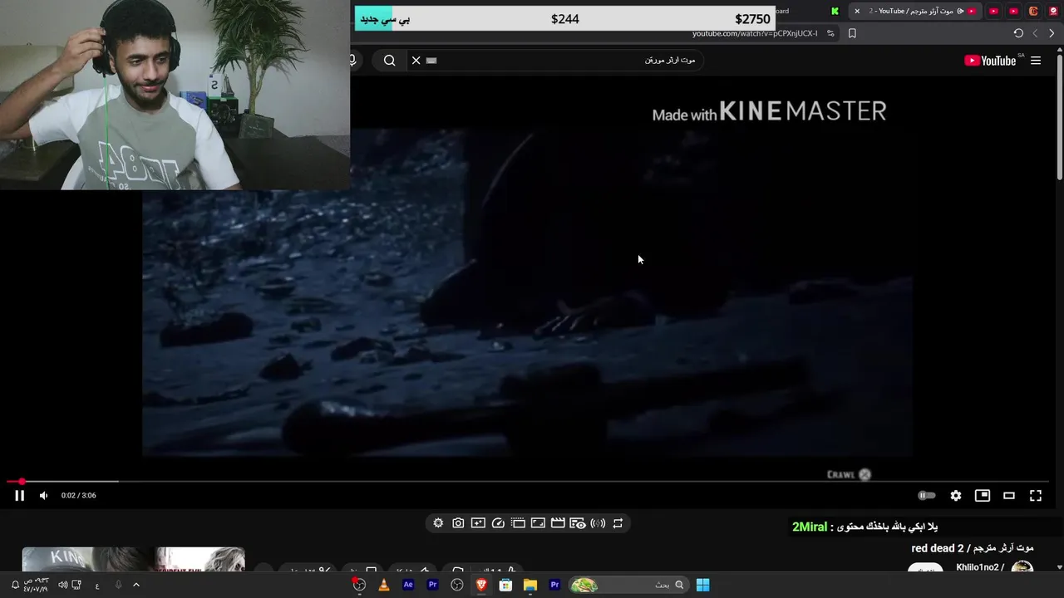
Task: Show hidden system tray icons
Action: [136, 585]
